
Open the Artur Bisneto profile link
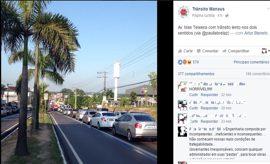click(x=256, y=33)
